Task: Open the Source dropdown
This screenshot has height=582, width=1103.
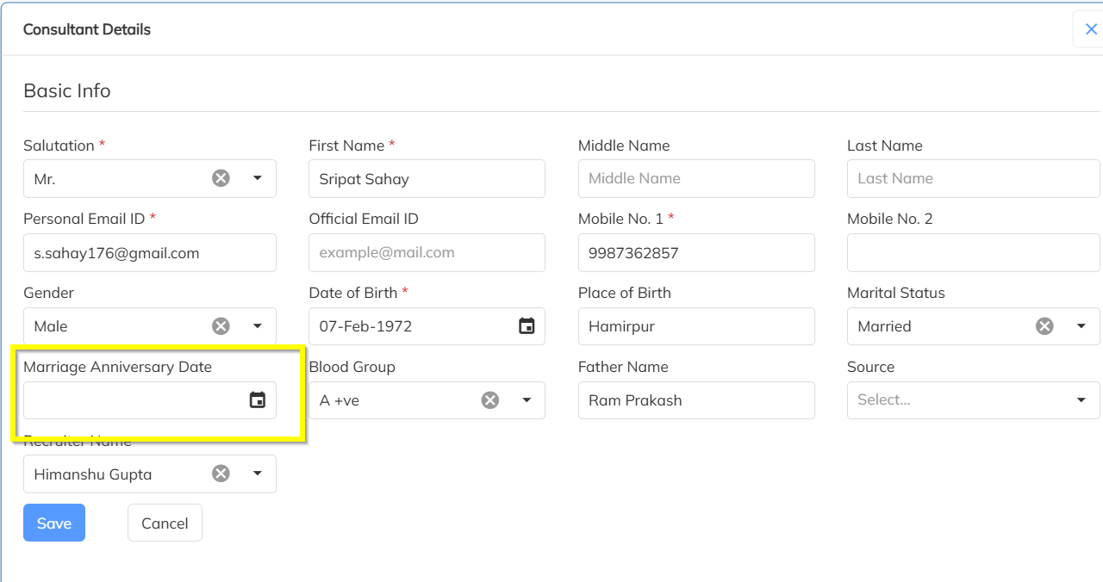Action: [1081, 400]
